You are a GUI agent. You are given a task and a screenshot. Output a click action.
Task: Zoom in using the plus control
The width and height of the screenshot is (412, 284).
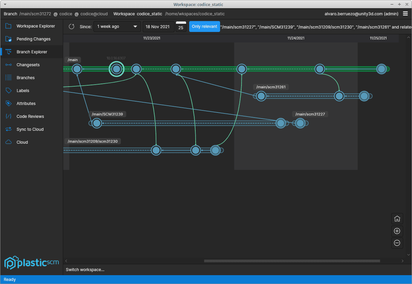tap(397, 231)
